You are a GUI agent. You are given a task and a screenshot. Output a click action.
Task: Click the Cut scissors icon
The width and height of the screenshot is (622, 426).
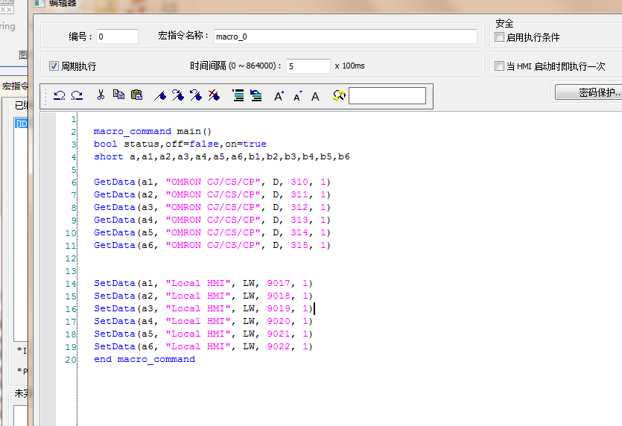coord(101,95)
